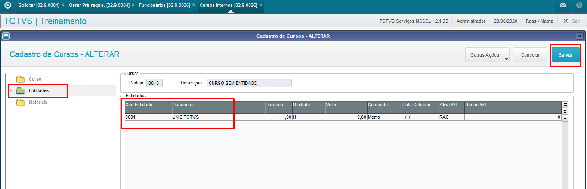The width and height of the screenshot is (587, 189).
Task: Click the Código field showing 0013
Action: [154, 83]
